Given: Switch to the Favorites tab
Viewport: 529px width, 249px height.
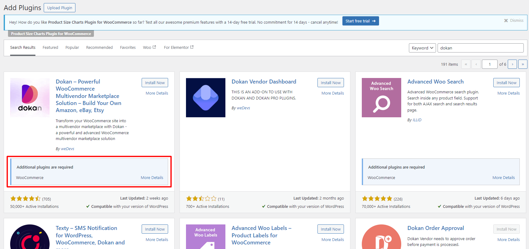Looking at the screenshot, I should click(128, 48).
